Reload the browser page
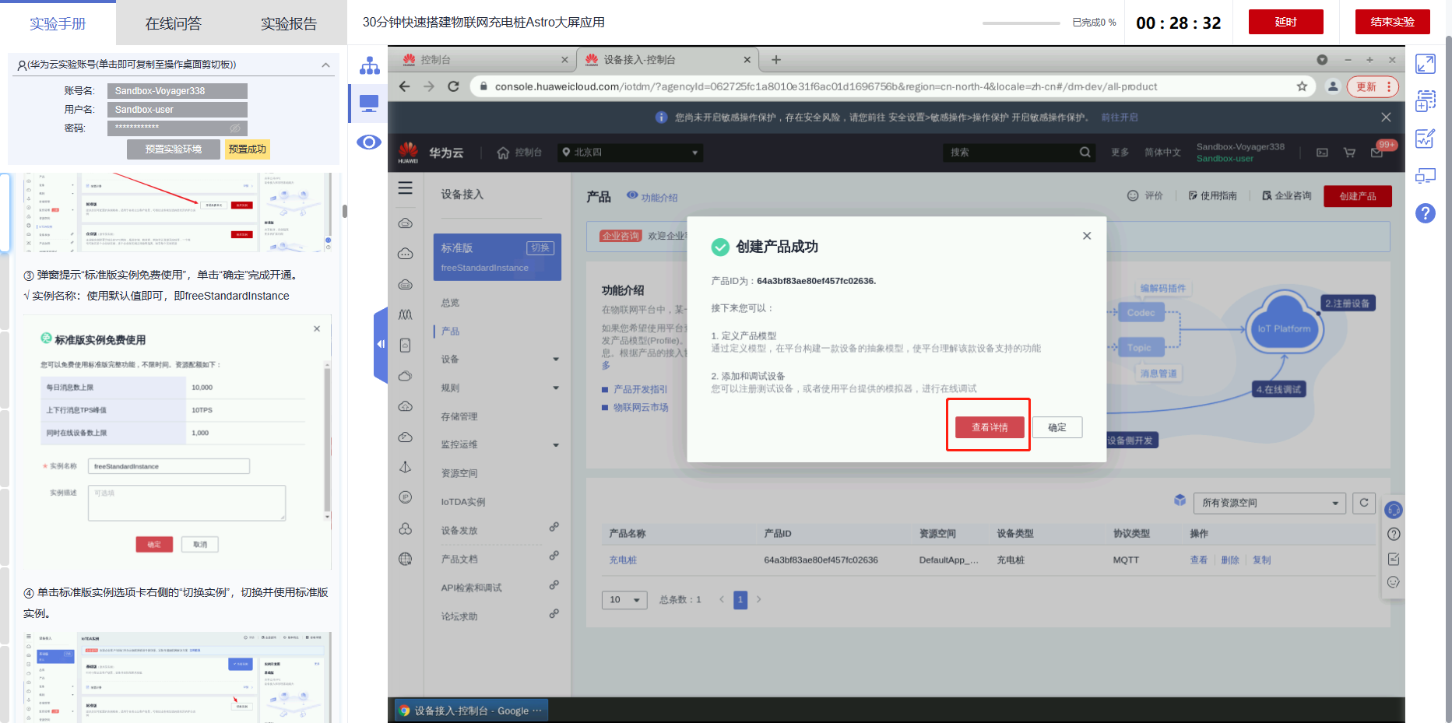This screenshot has width=1452, height=723. [x=453, y=86]
